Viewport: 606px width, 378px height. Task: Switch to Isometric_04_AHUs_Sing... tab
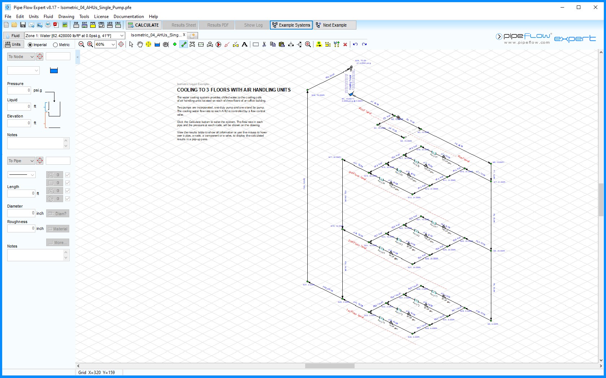156,35
